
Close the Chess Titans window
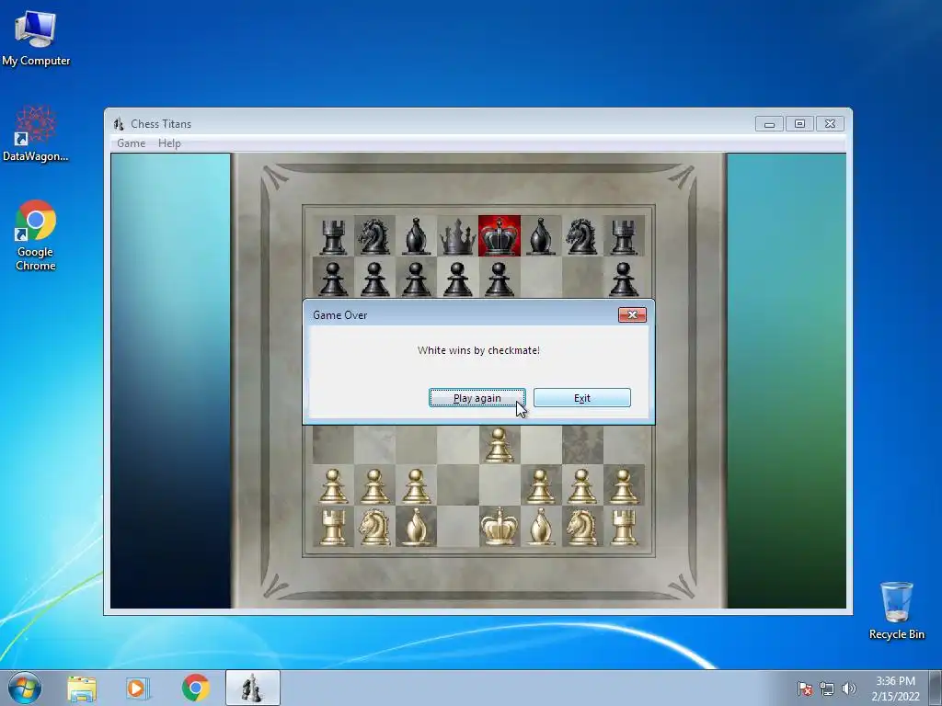[830, 124]
